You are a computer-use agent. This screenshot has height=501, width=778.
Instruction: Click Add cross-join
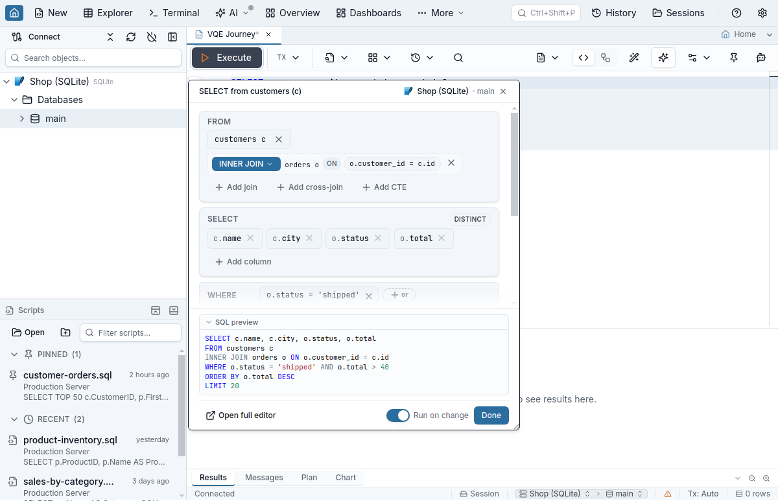point(309,187)
